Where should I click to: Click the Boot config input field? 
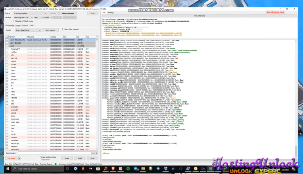point(54,153)
